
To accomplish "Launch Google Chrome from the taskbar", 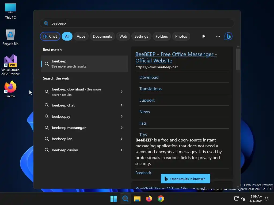I will (x=161, y=199).
